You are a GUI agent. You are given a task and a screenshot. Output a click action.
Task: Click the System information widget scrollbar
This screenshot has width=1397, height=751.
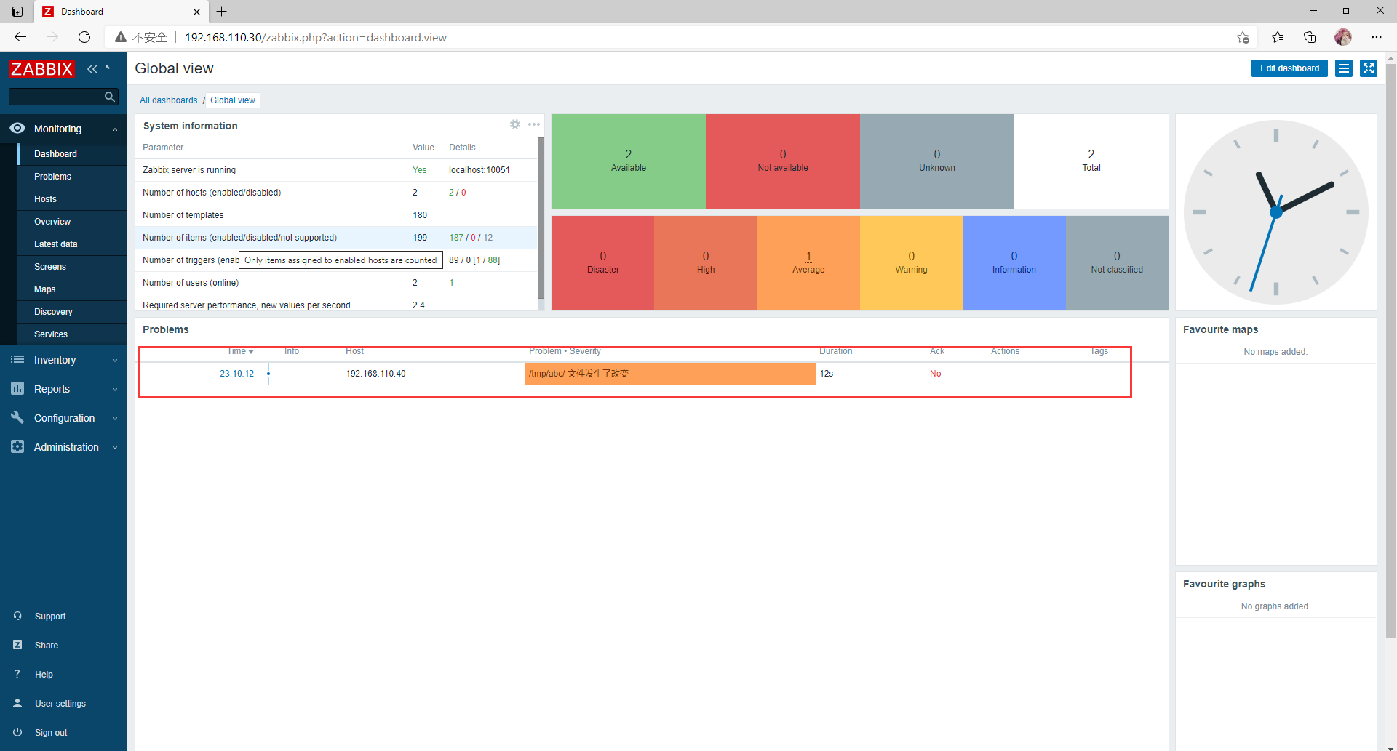pos(541,218)
